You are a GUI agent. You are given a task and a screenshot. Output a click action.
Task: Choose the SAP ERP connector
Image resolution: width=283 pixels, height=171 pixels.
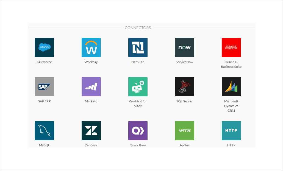pos(44,87)
